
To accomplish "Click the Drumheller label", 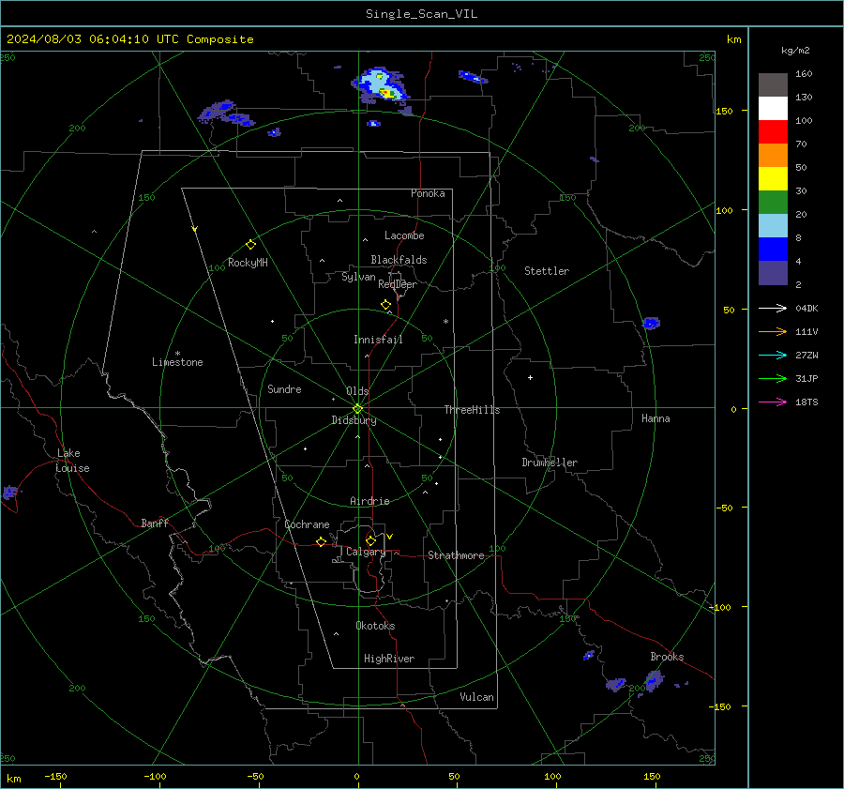I will point(550,463).
